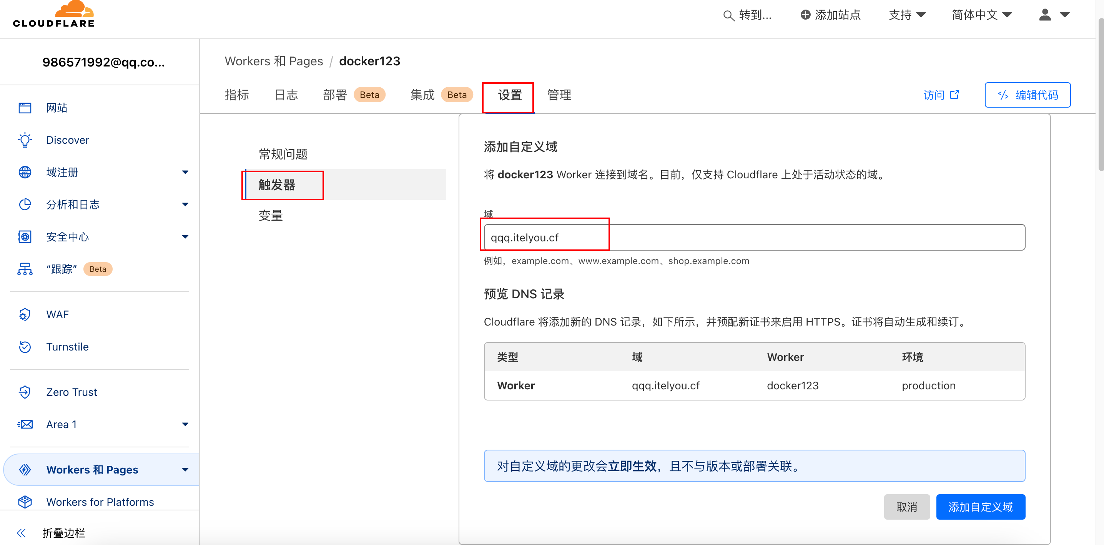This screenshot has height=545, width=1104.
Task: Expand the 支持 dropdown
Action: 907,15
